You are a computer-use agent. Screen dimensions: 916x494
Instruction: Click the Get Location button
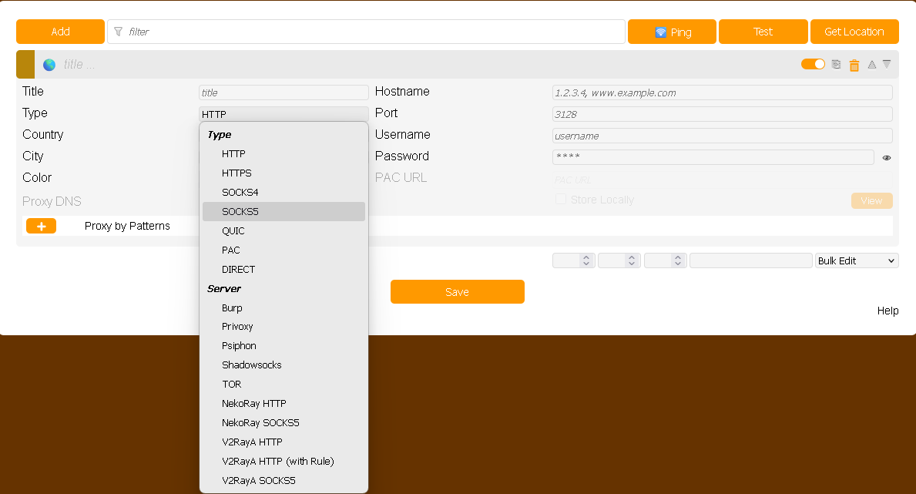pyautogui.click(x=854, y=32)
